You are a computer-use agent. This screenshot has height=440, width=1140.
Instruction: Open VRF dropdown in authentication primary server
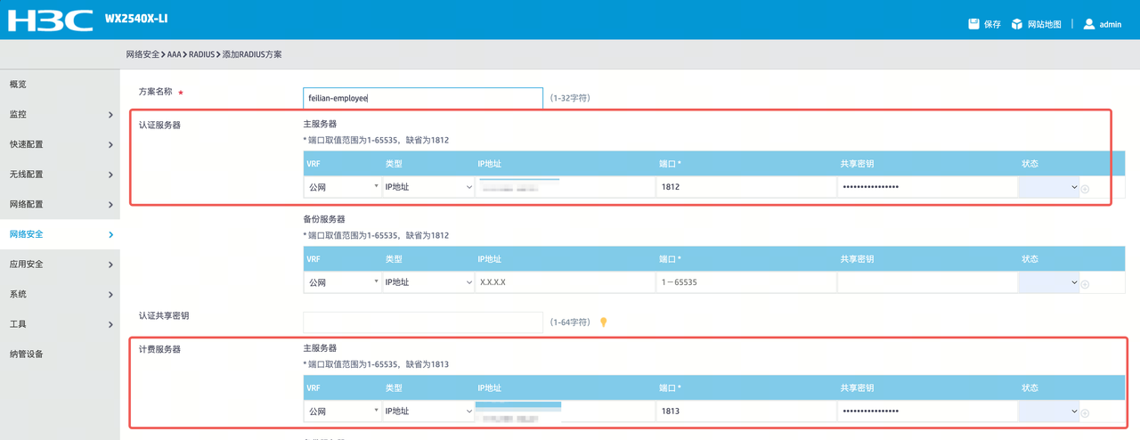point(343,187)
